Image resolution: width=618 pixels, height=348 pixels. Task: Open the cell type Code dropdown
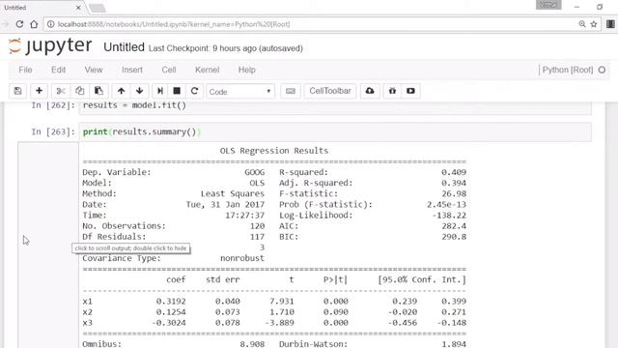[x=240, y=92]
